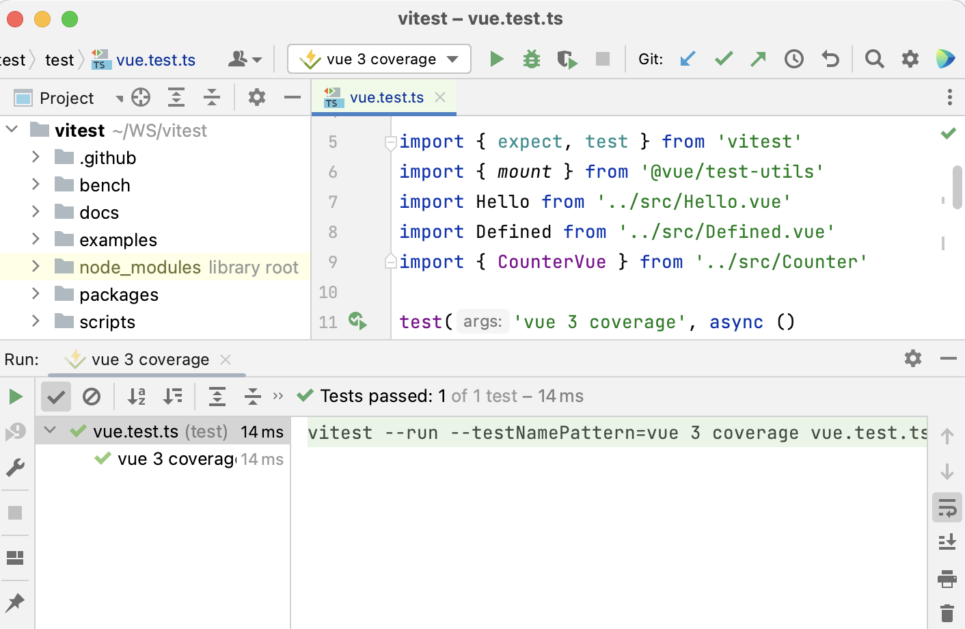Show more test toolbar actions chevron
Viewport: 965px width, 629px height.
coord(278,396)
